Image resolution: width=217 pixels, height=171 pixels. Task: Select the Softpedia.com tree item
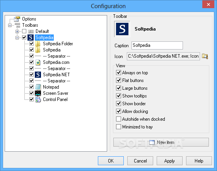tap(56, 62)
